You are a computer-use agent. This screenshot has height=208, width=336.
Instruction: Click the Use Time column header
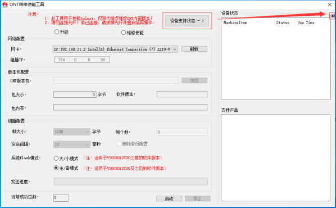click(310, 22)
